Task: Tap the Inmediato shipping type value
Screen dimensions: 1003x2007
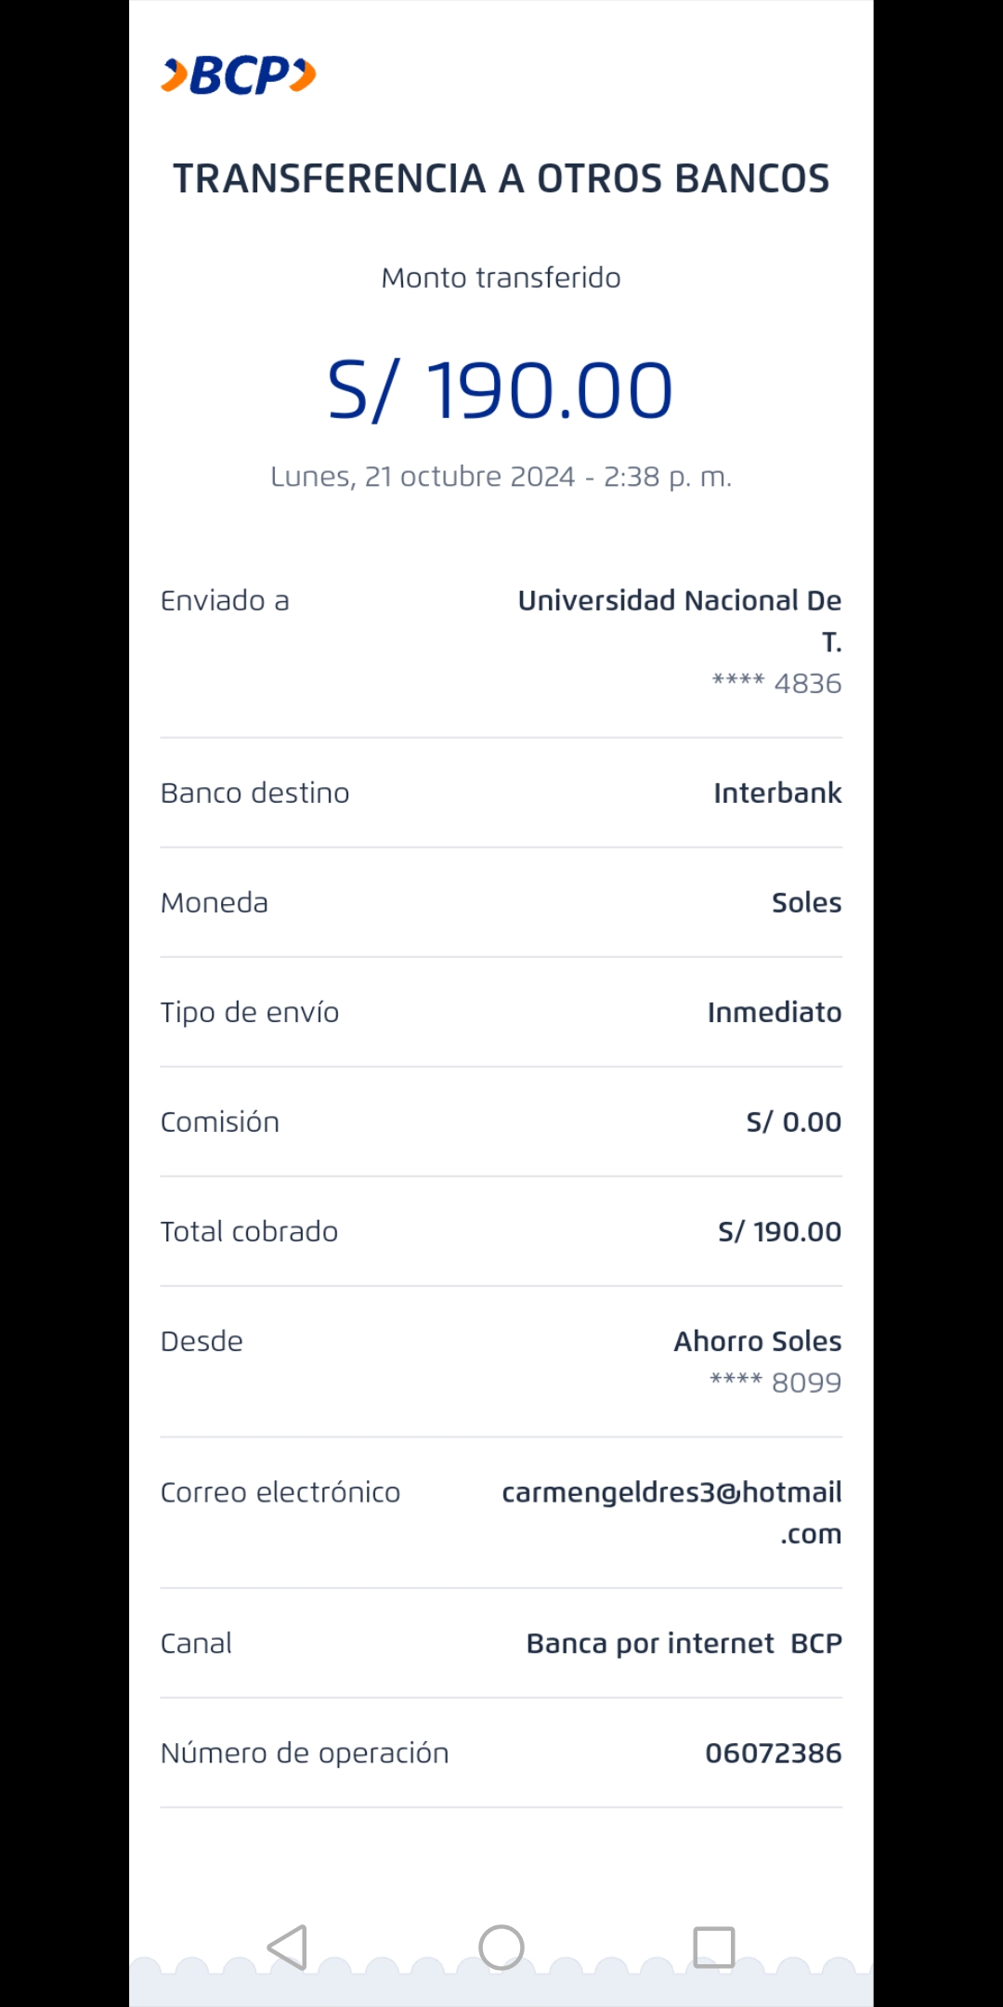Action: 775,1013
